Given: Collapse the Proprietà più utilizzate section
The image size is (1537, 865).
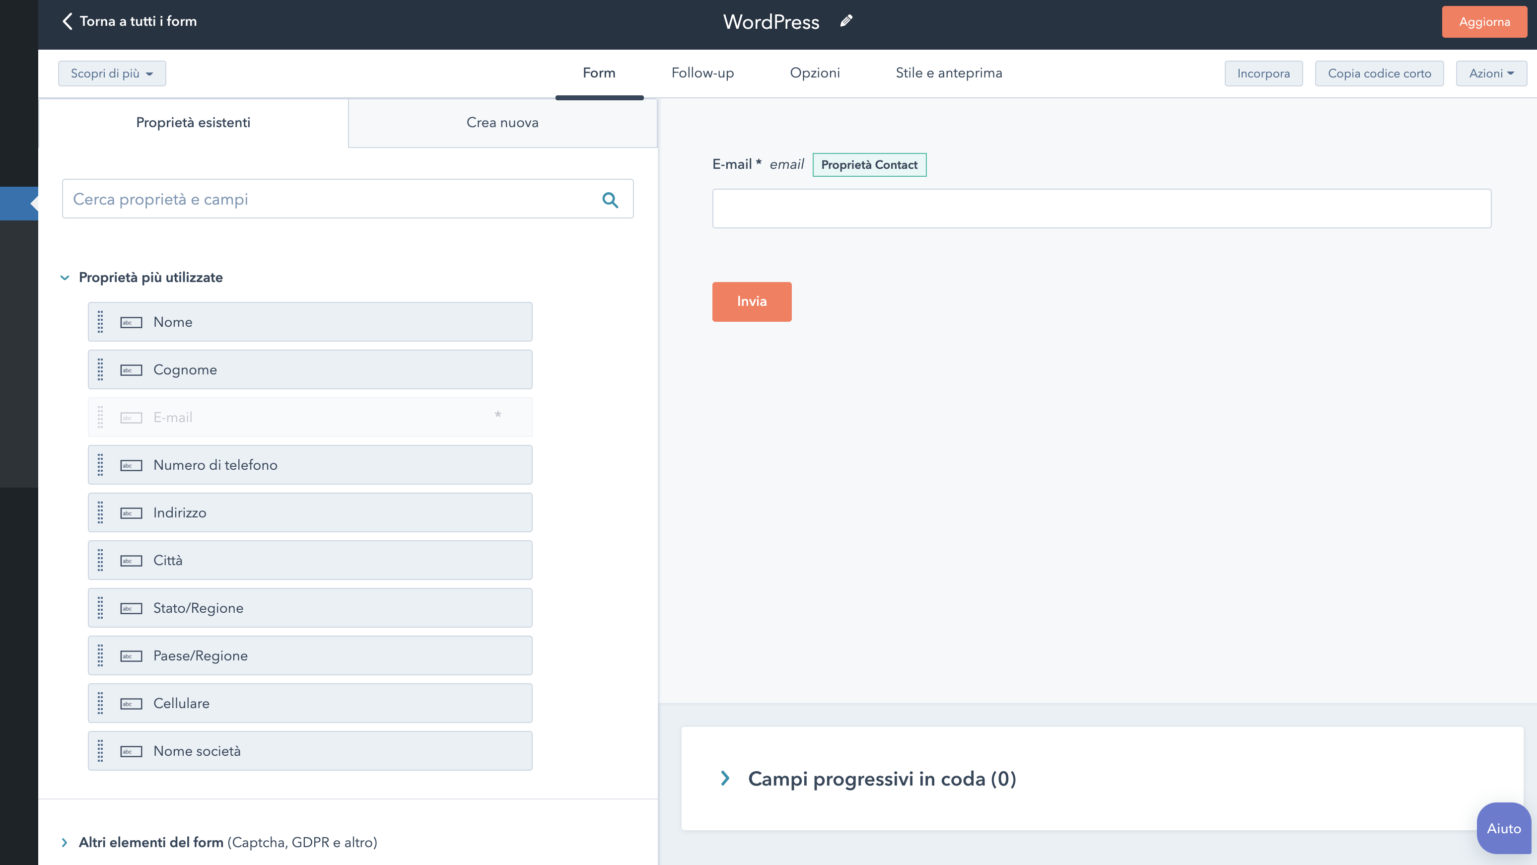Looking at the screenshot, I should tap(65, 278).
